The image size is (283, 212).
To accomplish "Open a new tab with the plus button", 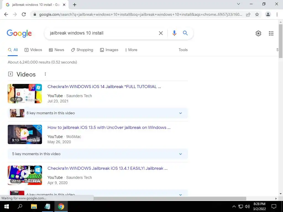I will click(x=75, y=5).
